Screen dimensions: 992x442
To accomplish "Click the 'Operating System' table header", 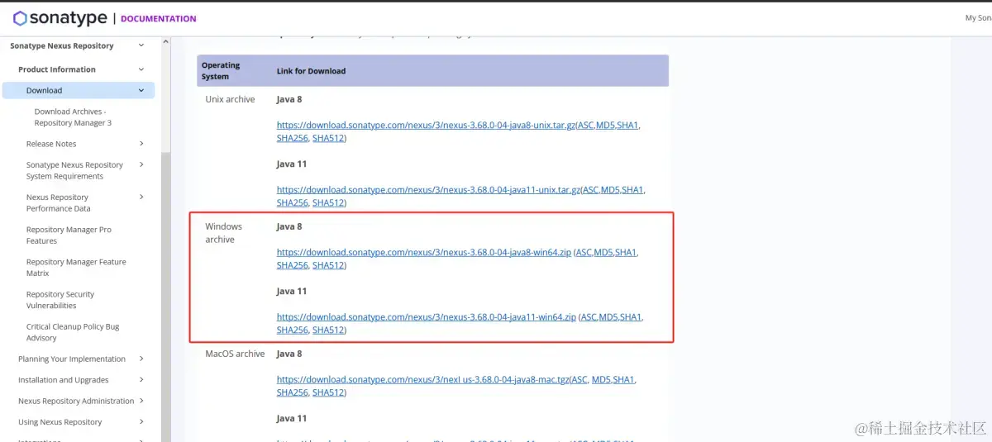I will [x=221, y=71].
